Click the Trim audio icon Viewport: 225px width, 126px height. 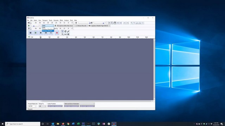118,23
